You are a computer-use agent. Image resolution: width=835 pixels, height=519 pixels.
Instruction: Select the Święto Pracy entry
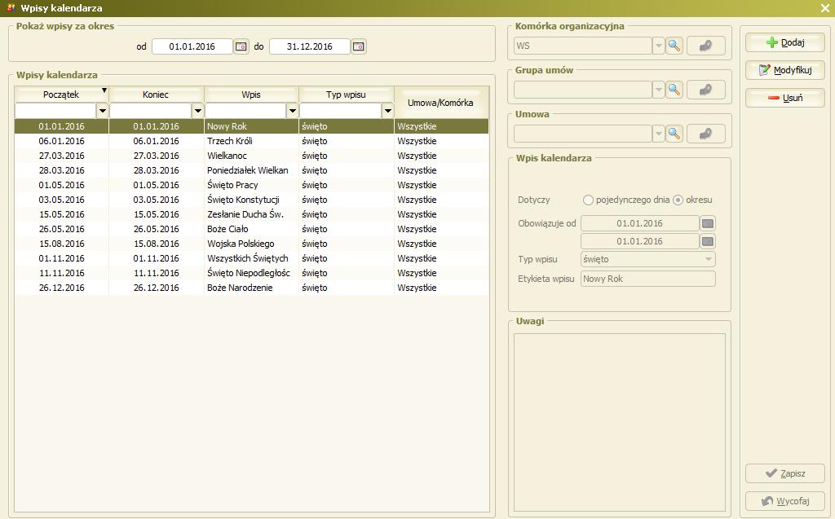point(251,185)
